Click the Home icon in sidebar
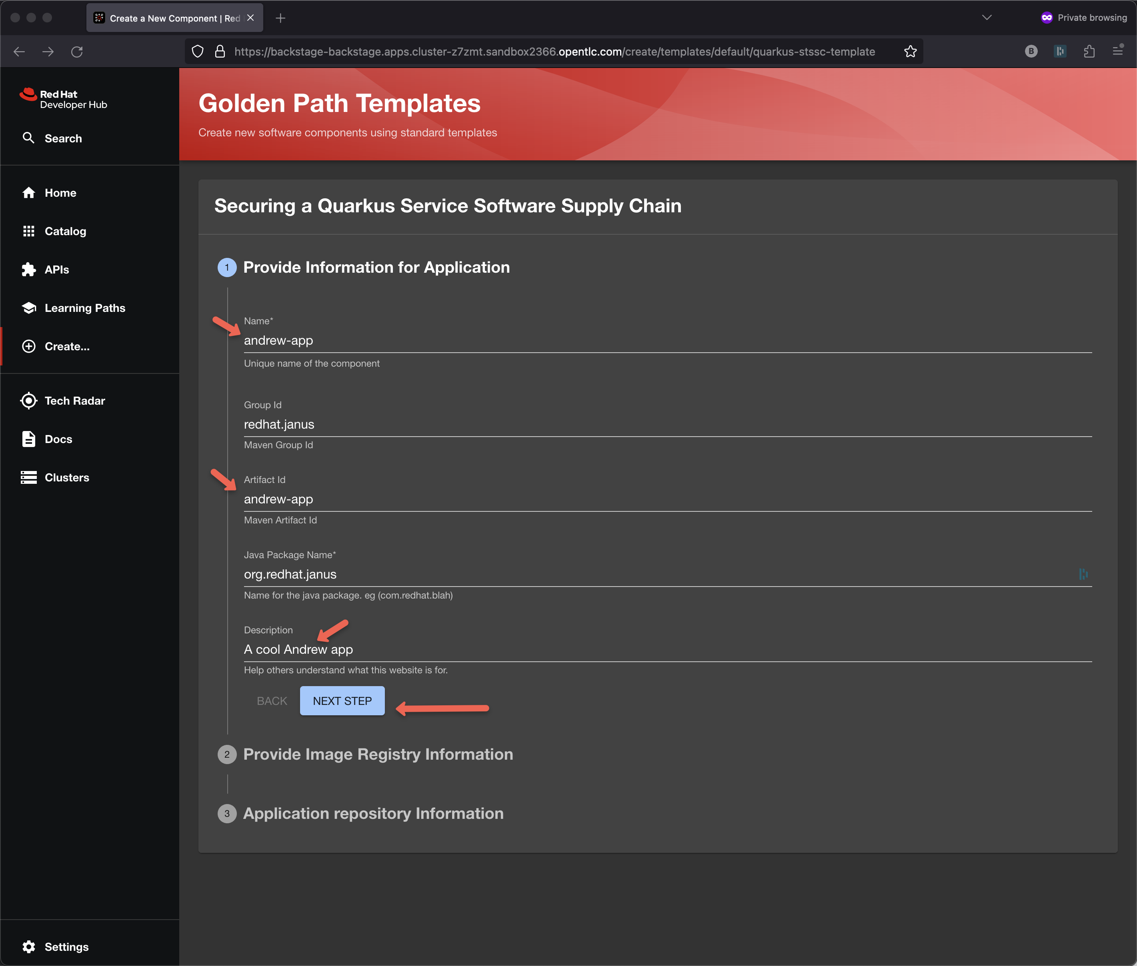The image size is (1137, 966). point(28,193)
